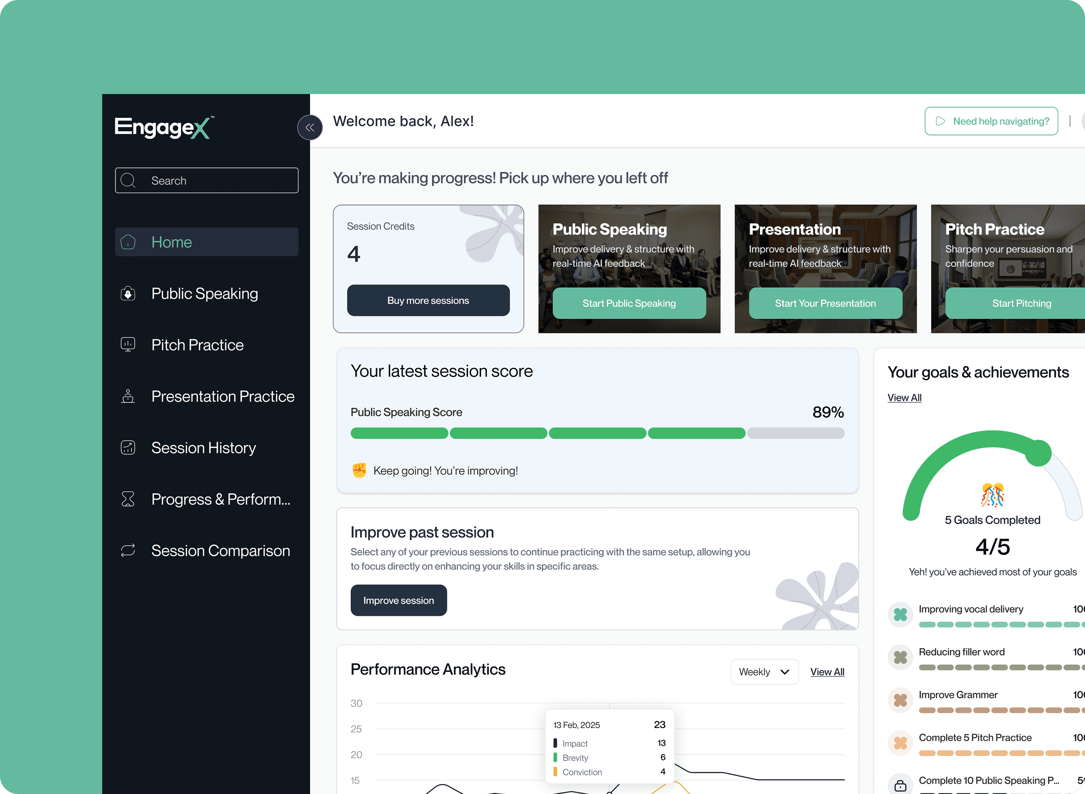Click the Need help navigating? button

point(991,121)
